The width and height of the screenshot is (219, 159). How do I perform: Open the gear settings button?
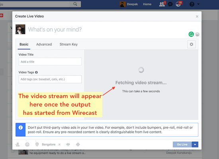tap(192, 44)
